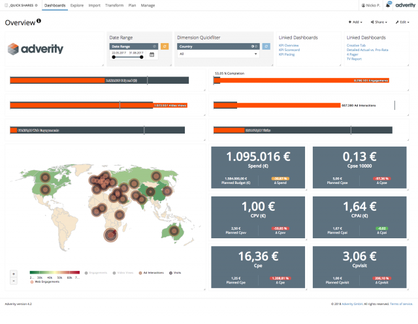Zoom in on the world map

click(14, 274)
